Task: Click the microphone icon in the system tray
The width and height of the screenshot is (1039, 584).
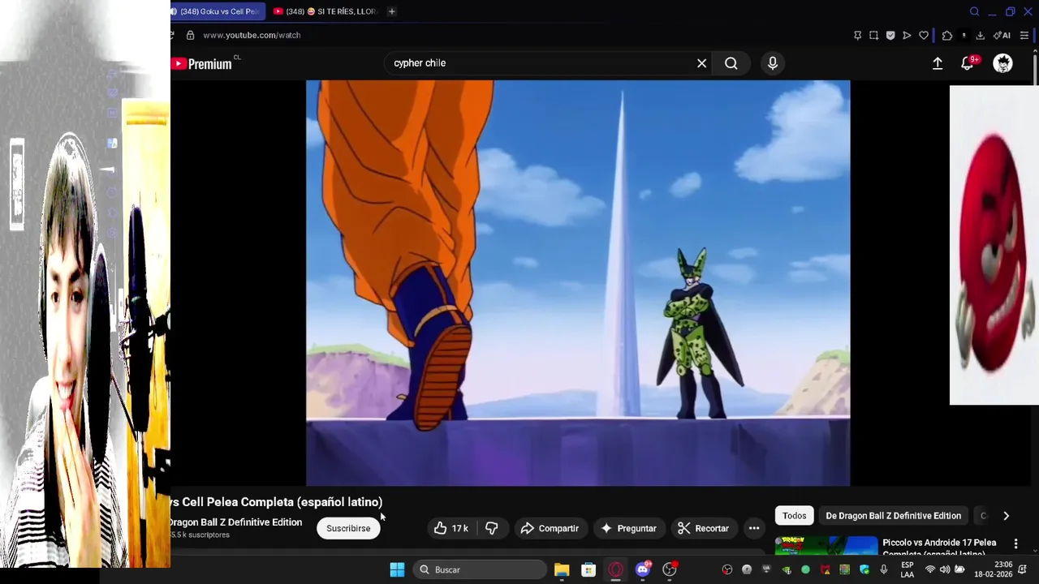Action: (x=884, y=569)
